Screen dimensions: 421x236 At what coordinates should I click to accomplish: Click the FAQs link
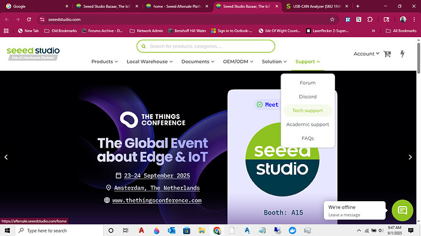tap(308, 138)
